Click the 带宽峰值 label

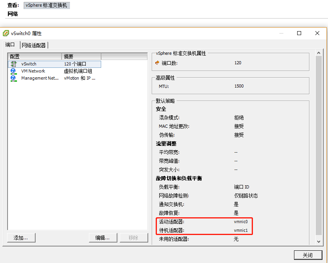(x=169, y=161)
